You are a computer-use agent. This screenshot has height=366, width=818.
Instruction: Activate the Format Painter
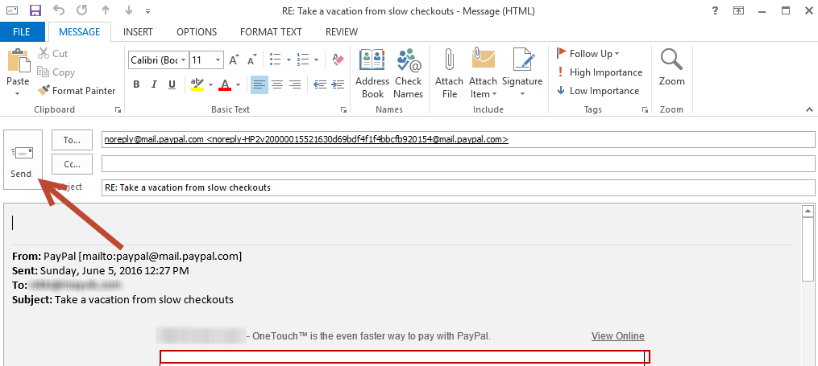pyautogui.click(x=77, y=91)
